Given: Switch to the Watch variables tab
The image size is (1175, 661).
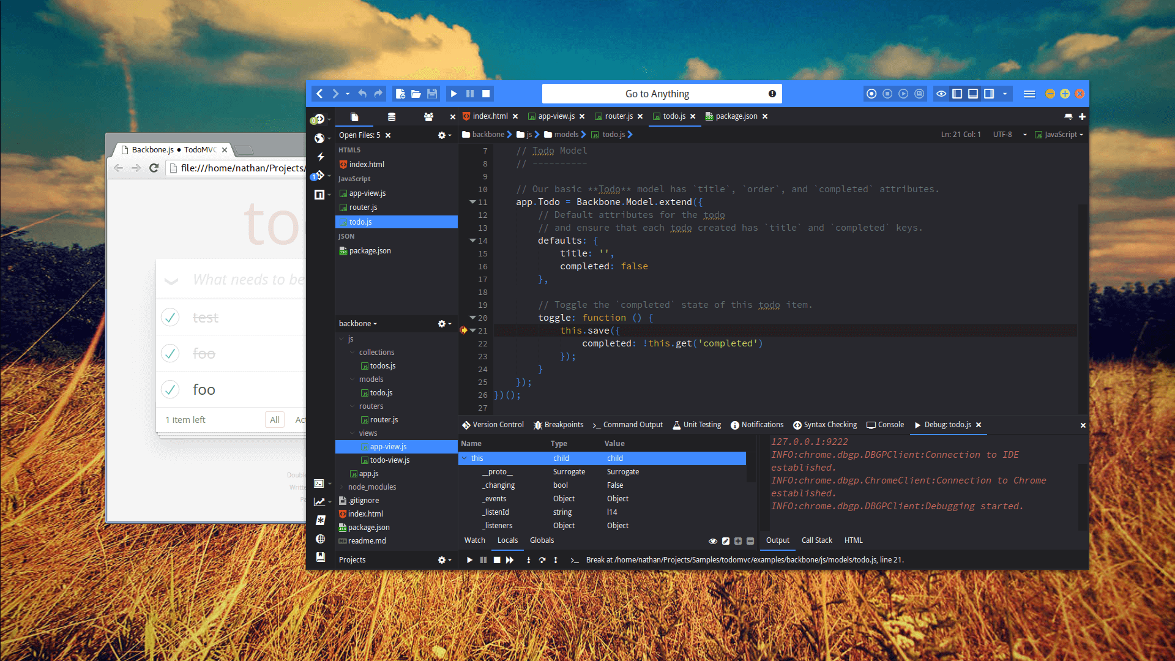Looking at the screenshot, I should click(474, 540).
